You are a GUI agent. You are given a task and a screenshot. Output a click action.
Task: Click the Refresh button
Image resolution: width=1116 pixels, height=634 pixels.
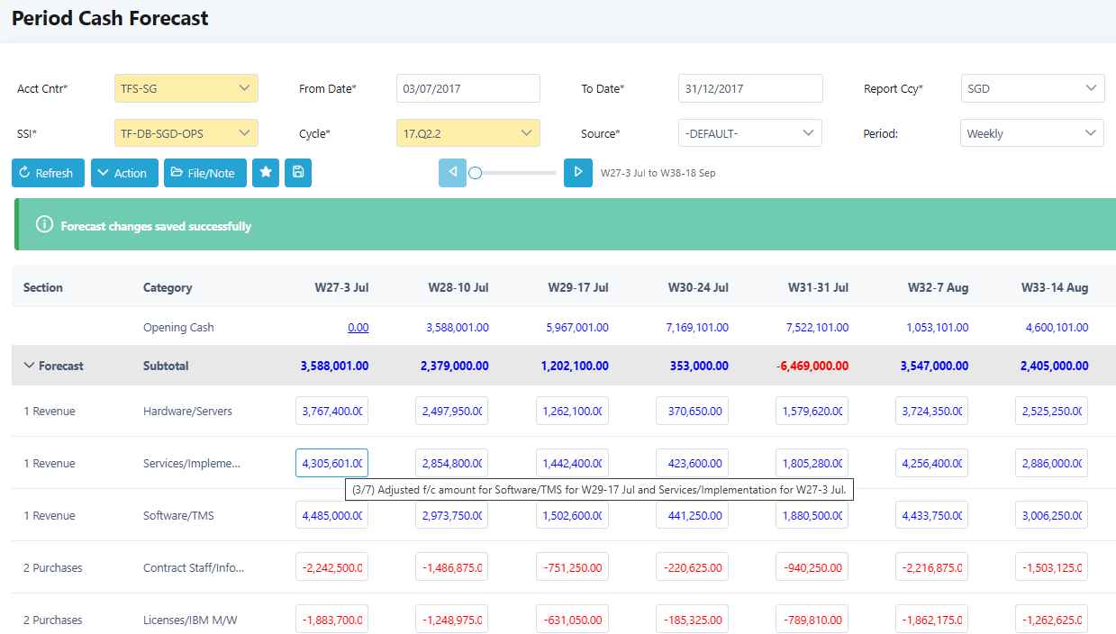coord(48,173)
